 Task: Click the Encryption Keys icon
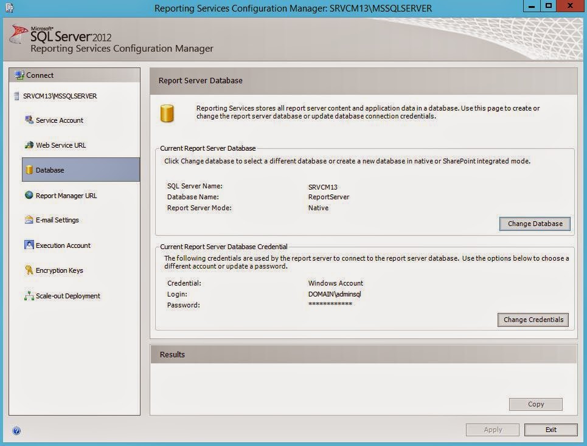[29, 270]
